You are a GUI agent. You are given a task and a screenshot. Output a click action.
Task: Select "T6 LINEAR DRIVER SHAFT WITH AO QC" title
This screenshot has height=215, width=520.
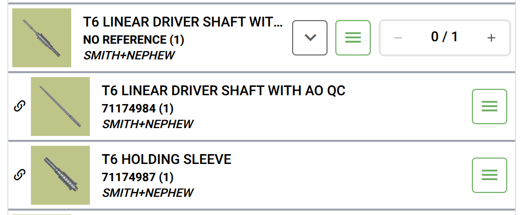click(x=223, y=91)
